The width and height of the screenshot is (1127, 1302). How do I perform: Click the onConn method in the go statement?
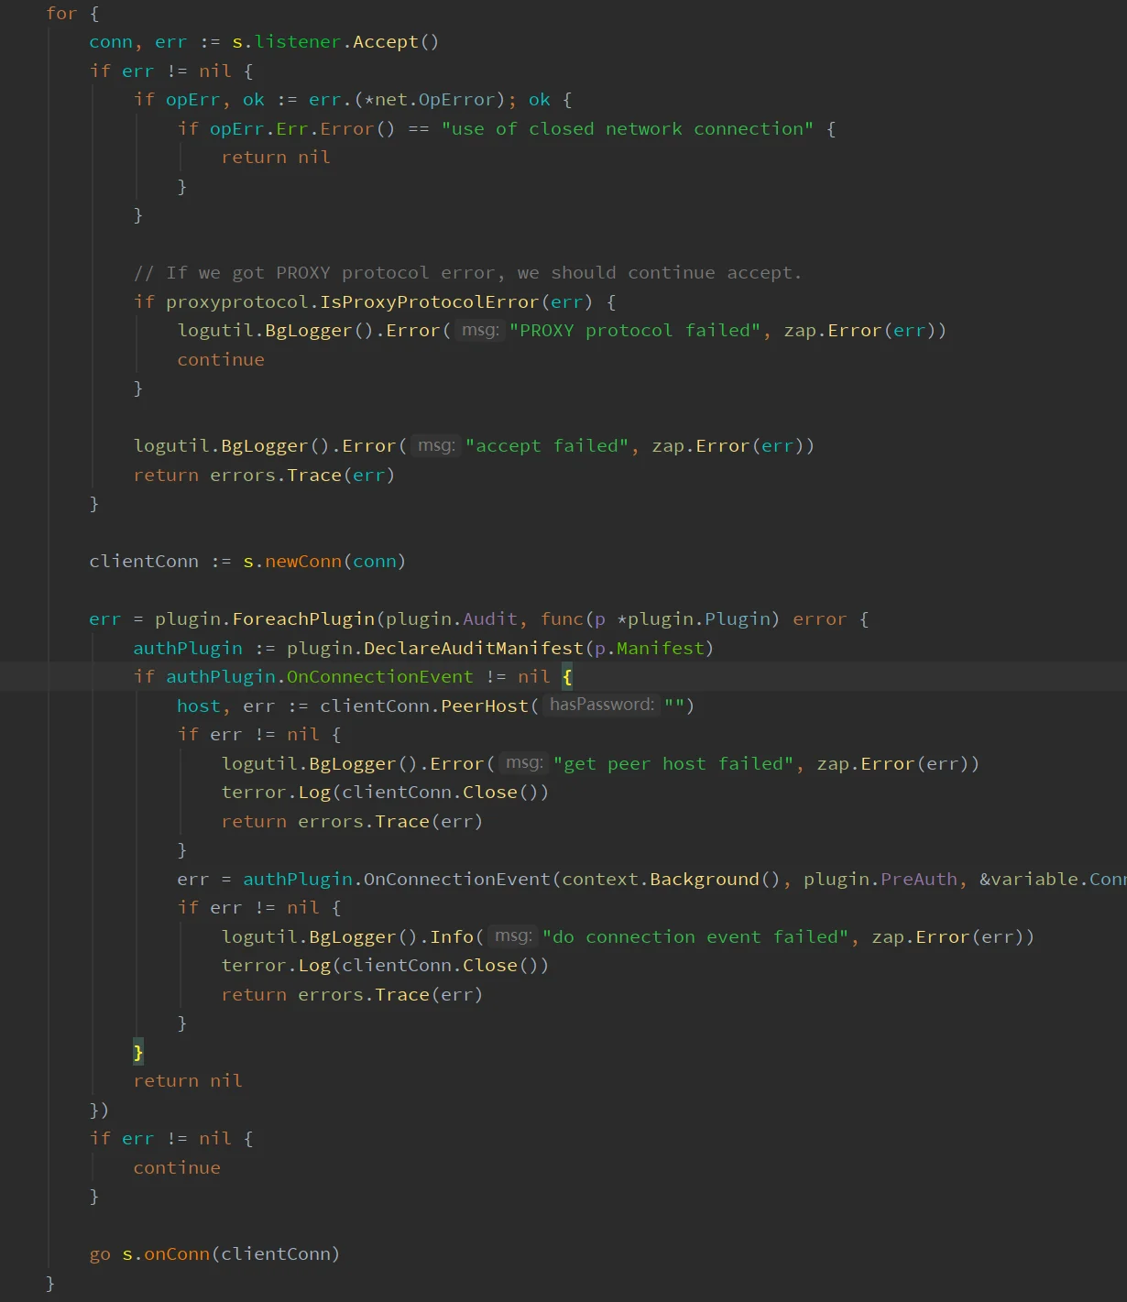(x=177, y=1254)
